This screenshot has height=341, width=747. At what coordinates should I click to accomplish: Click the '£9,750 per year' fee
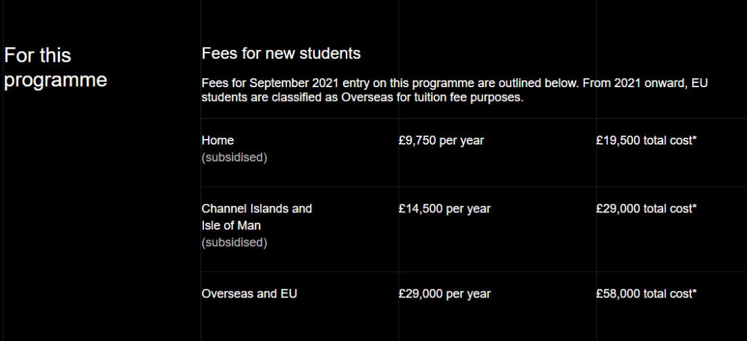(x=441, y=140)
